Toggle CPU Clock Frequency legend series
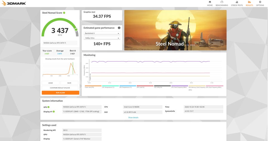The width and height of the screenshot is (268, 141). coord(179,87)
